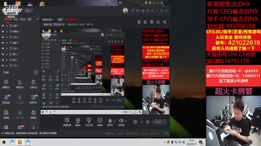Edit the 穿越火线 game category tag
Image resolution: width=261 pixels, height=146 pixels.
click(x=54, y=25)
